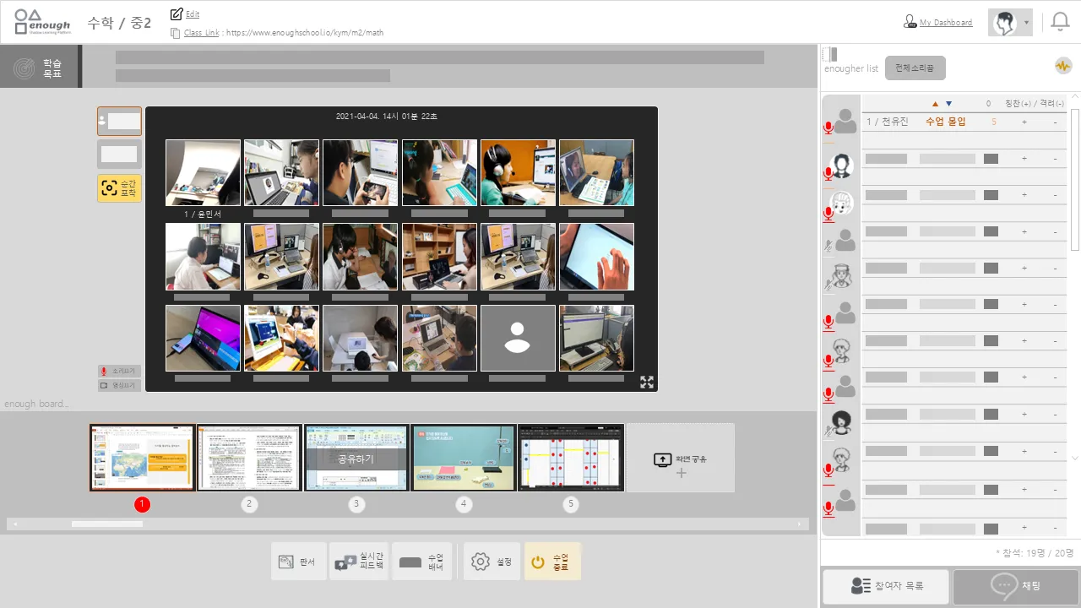Open 설정 settings gear
Image resolution: width=1081 pixels, height=608 pixels.
pos(492,562)
